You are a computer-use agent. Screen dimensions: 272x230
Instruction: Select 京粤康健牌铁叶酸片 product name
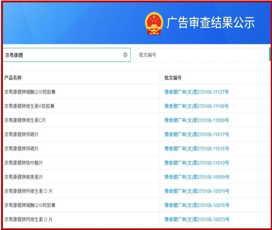pos(24,162)
